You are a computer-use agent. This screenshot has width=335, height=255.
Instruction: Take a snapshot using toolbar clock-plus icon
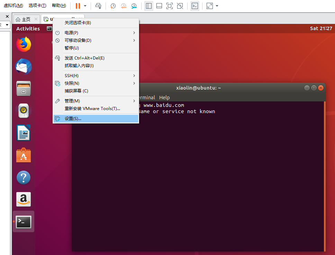click(113, 6)
